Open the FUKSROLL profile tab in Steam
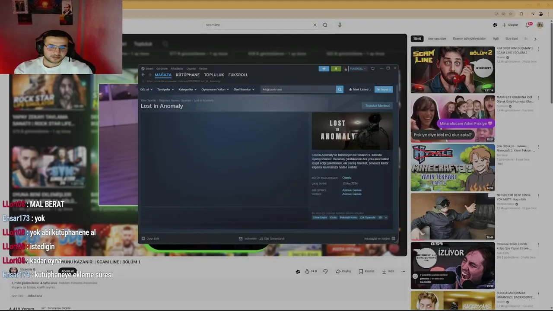This screenshot has height=311, width=553. 238,75
